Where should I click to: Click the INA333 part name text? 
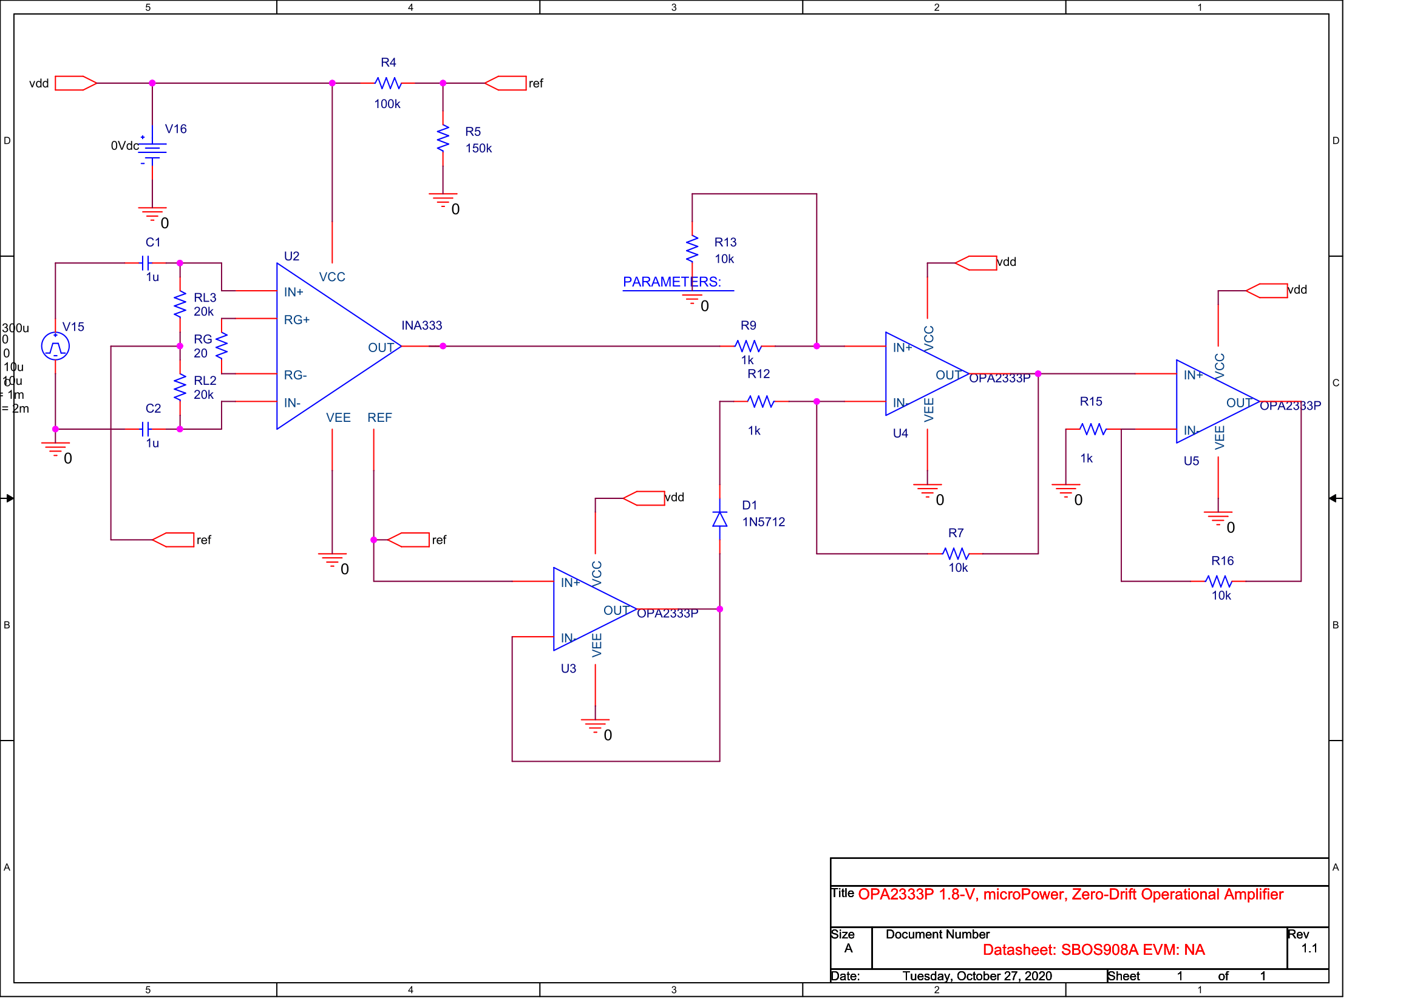pos(422,325)
